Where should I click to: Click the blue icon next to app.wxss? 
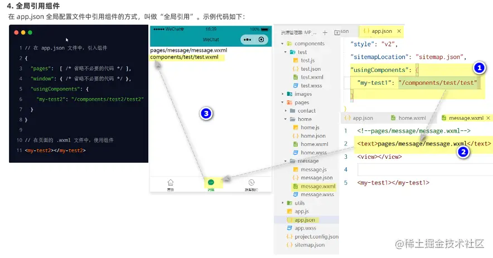[289, 228]
